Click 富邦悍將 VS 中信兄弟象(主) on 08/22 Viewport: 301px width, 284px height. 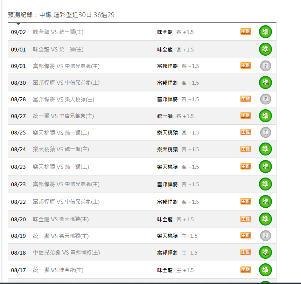(66, 202)
